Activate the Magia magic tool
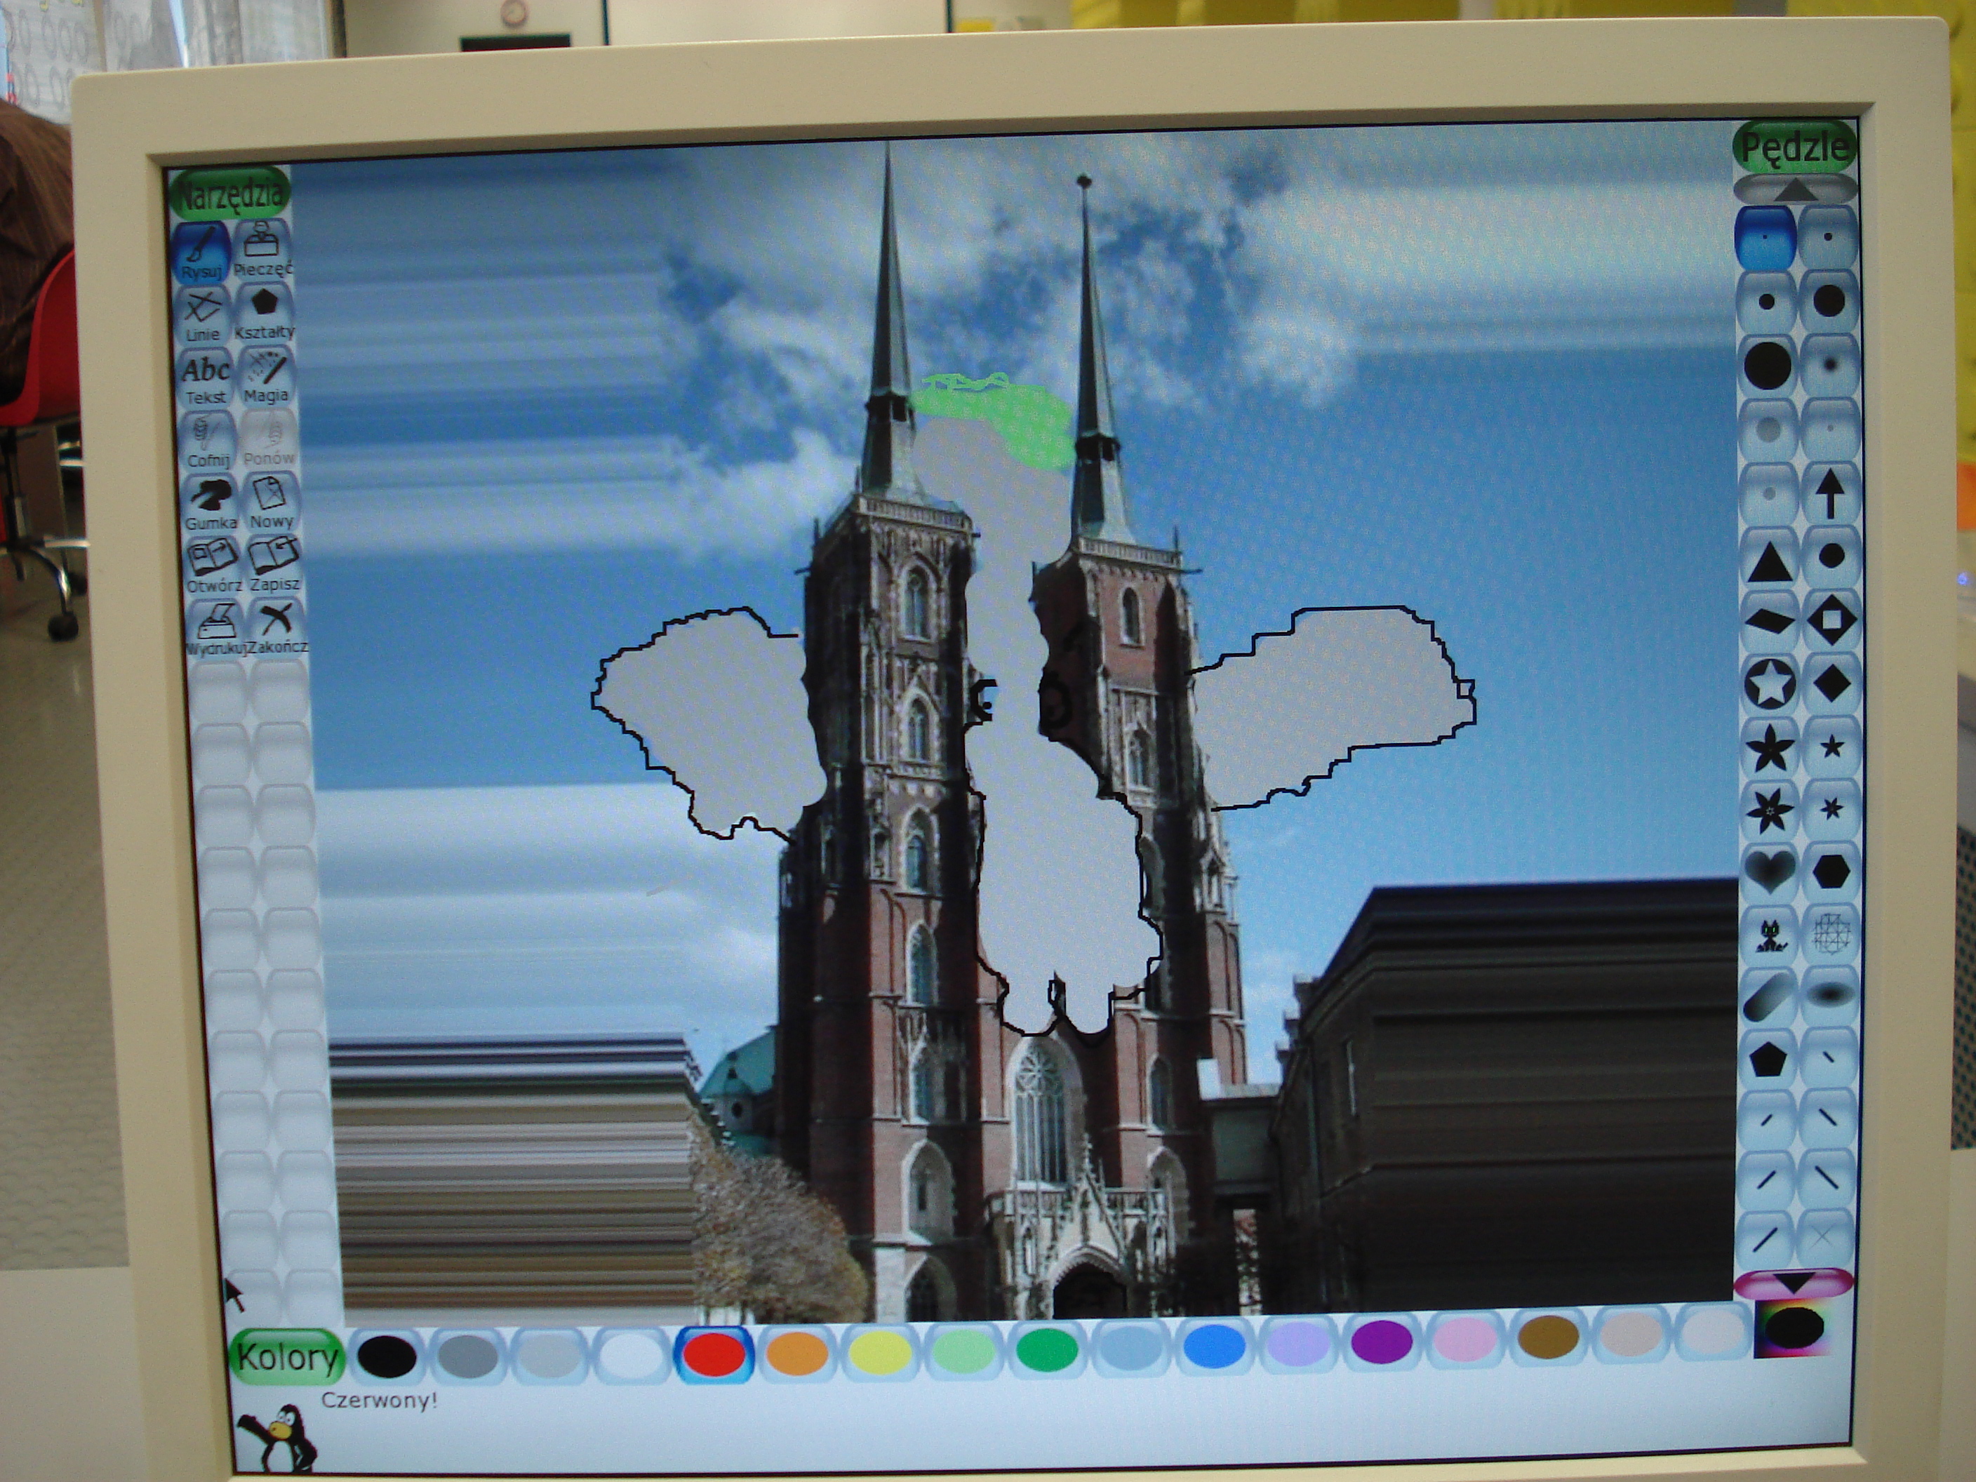1976x1482 pixels. [x=266, y=375]
